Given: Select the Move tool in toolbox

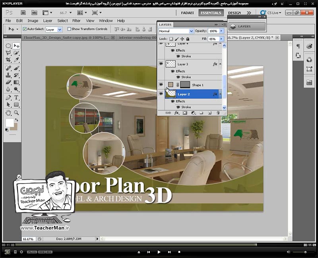Looking at the screenshot, I should (x=16, y=46).
